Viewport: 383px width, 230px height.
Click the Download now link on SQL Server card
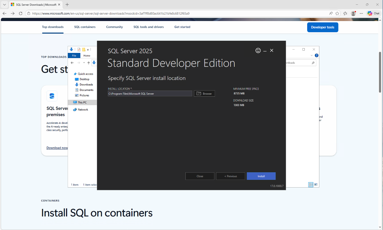[x=57, y=148]
